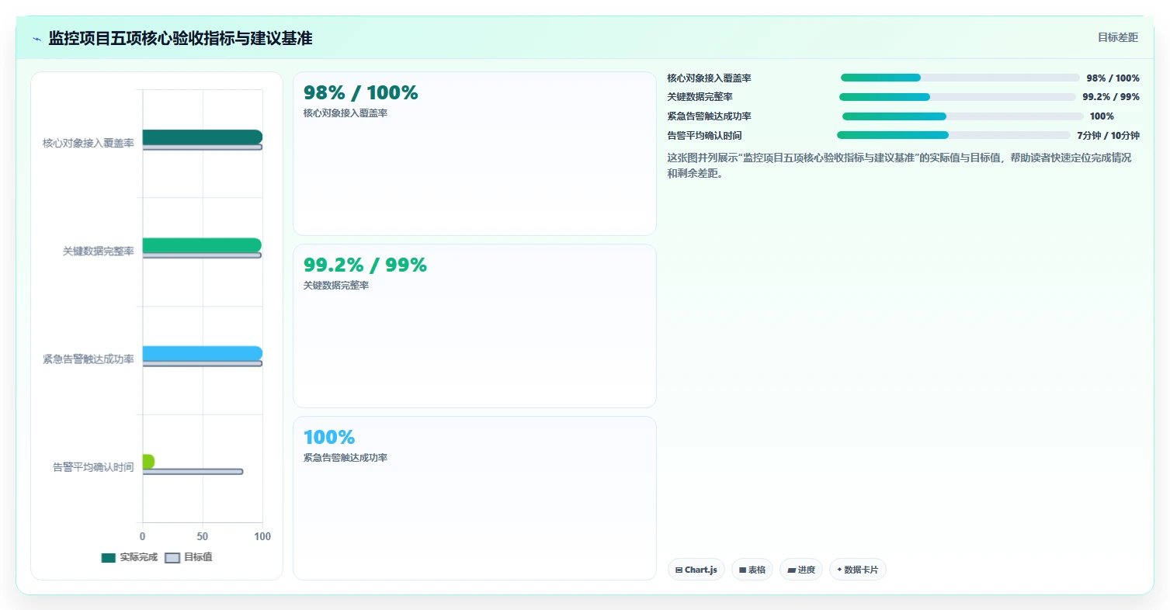Click the grey target bar for 告警平均确认时间

click(x=193, y=471)
